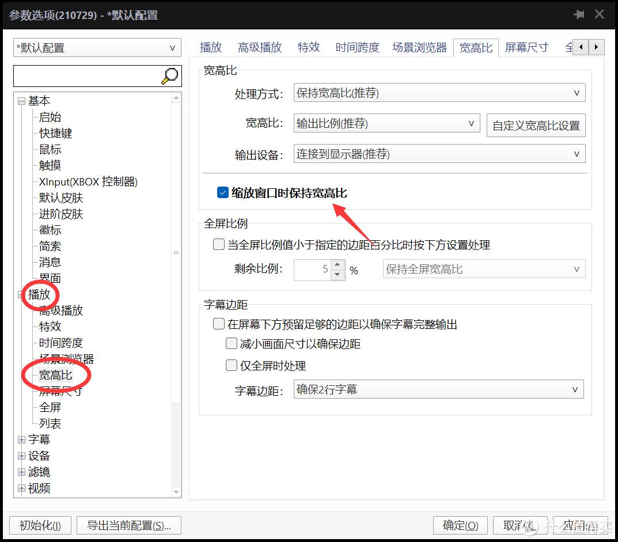Click the 自定义宽高比设置 button
The image size is (618, 542).
coord(536,125)
